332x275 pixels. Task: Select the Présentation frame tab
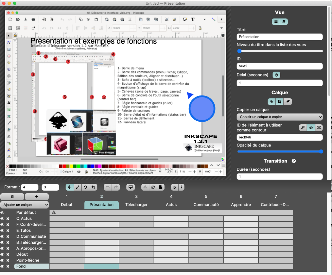(102, 205)
